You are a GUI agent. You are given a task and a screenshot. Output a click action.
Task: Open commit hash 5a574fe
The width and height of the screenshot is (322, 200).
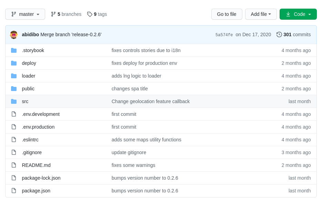click(x=224, y=35)
